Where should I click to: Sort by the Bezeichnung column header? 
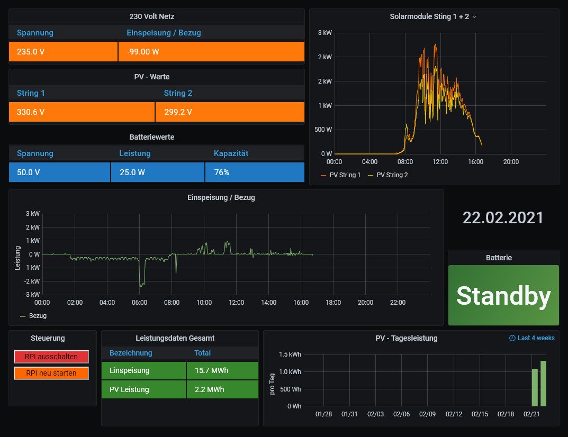(x=131, y=353)
